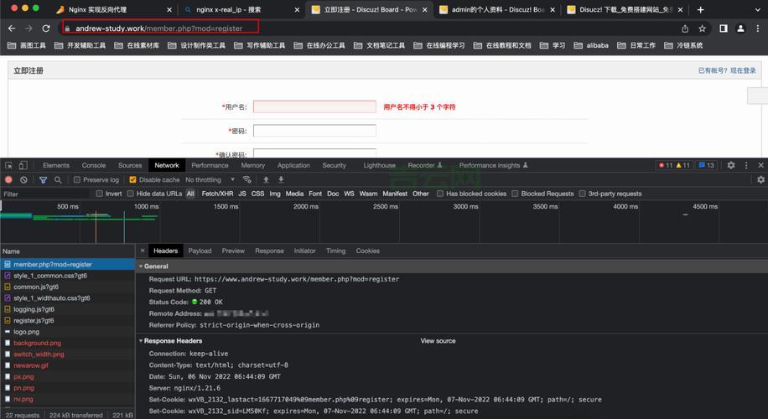Toggle the network filter funnel icon
Viewport: 768px width, 419px height.
click(x=43, y=180)
